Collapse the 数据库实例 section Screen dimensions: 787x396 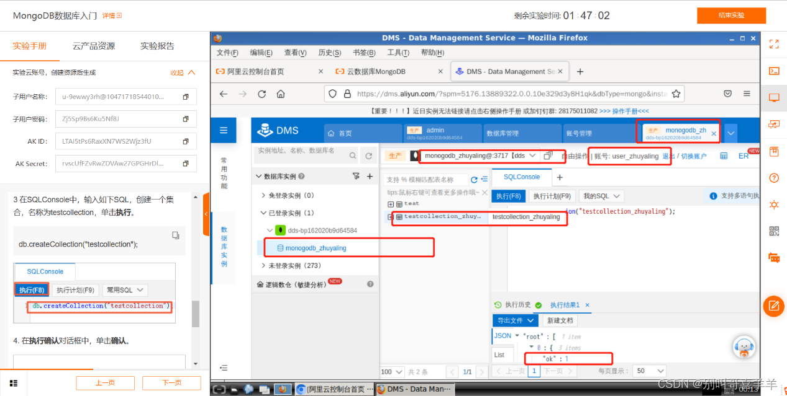(x=259, y=177)
